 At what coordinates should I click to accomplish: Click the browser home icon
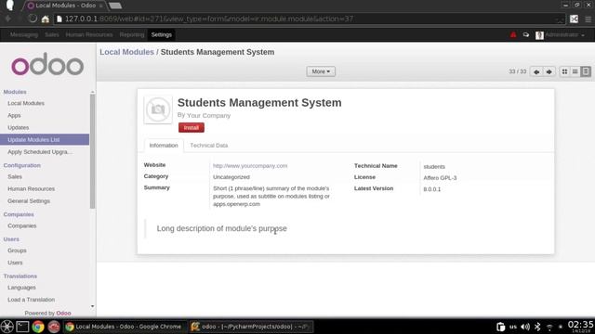click(46, 19)
